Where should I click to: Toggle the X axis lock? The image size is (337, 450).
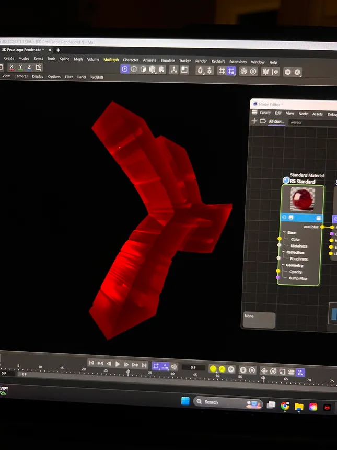click(11, 67)
